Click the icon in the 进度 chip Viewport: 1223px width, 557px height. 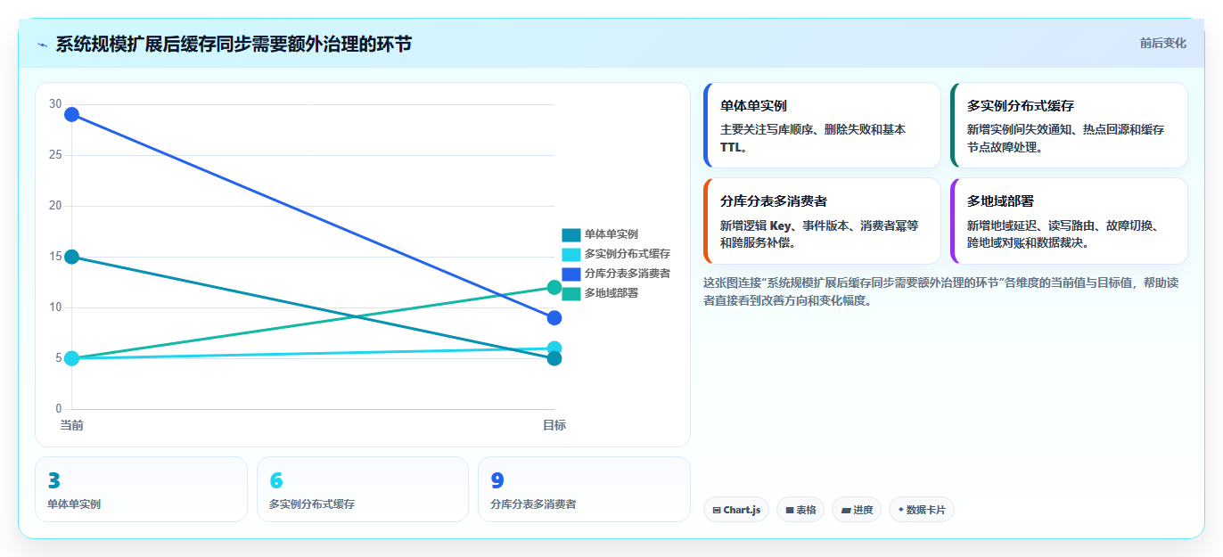pos(846,511)
